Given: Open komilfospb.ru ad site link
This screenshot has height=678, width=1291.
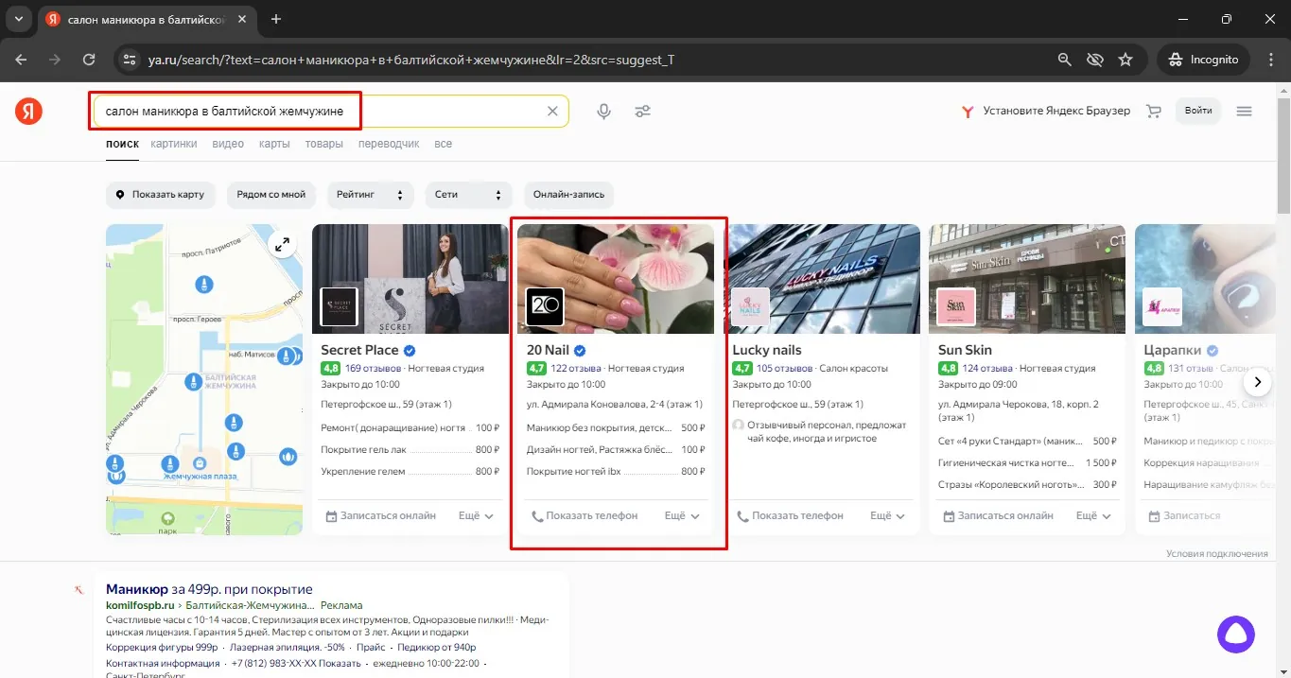Looking at the screenshot, I should click(141, 605).
